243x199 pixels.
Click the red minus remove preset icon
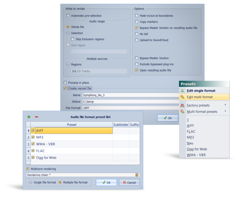(x=36, y=117)
